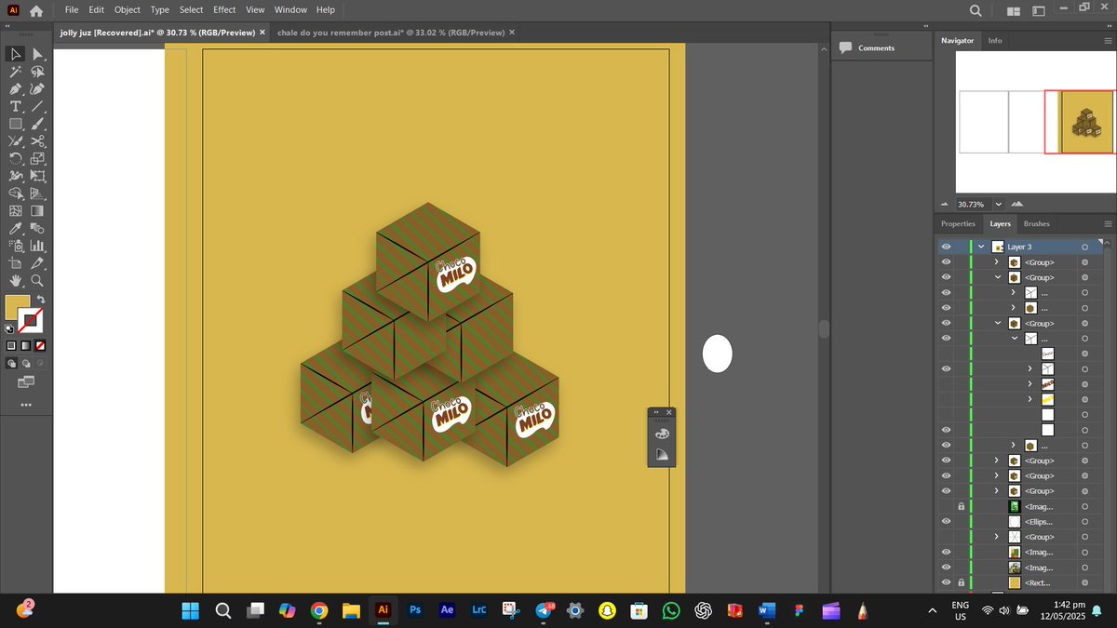Screen dimensions: 1117x628
Task: Select the Direct Selection tool
Action: click(x=38, y=55)
